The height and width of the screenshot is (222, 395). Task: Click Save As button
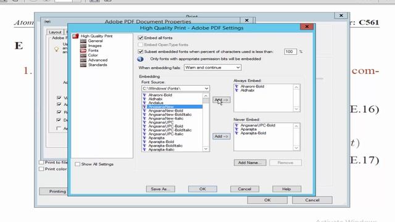[160, 189]
